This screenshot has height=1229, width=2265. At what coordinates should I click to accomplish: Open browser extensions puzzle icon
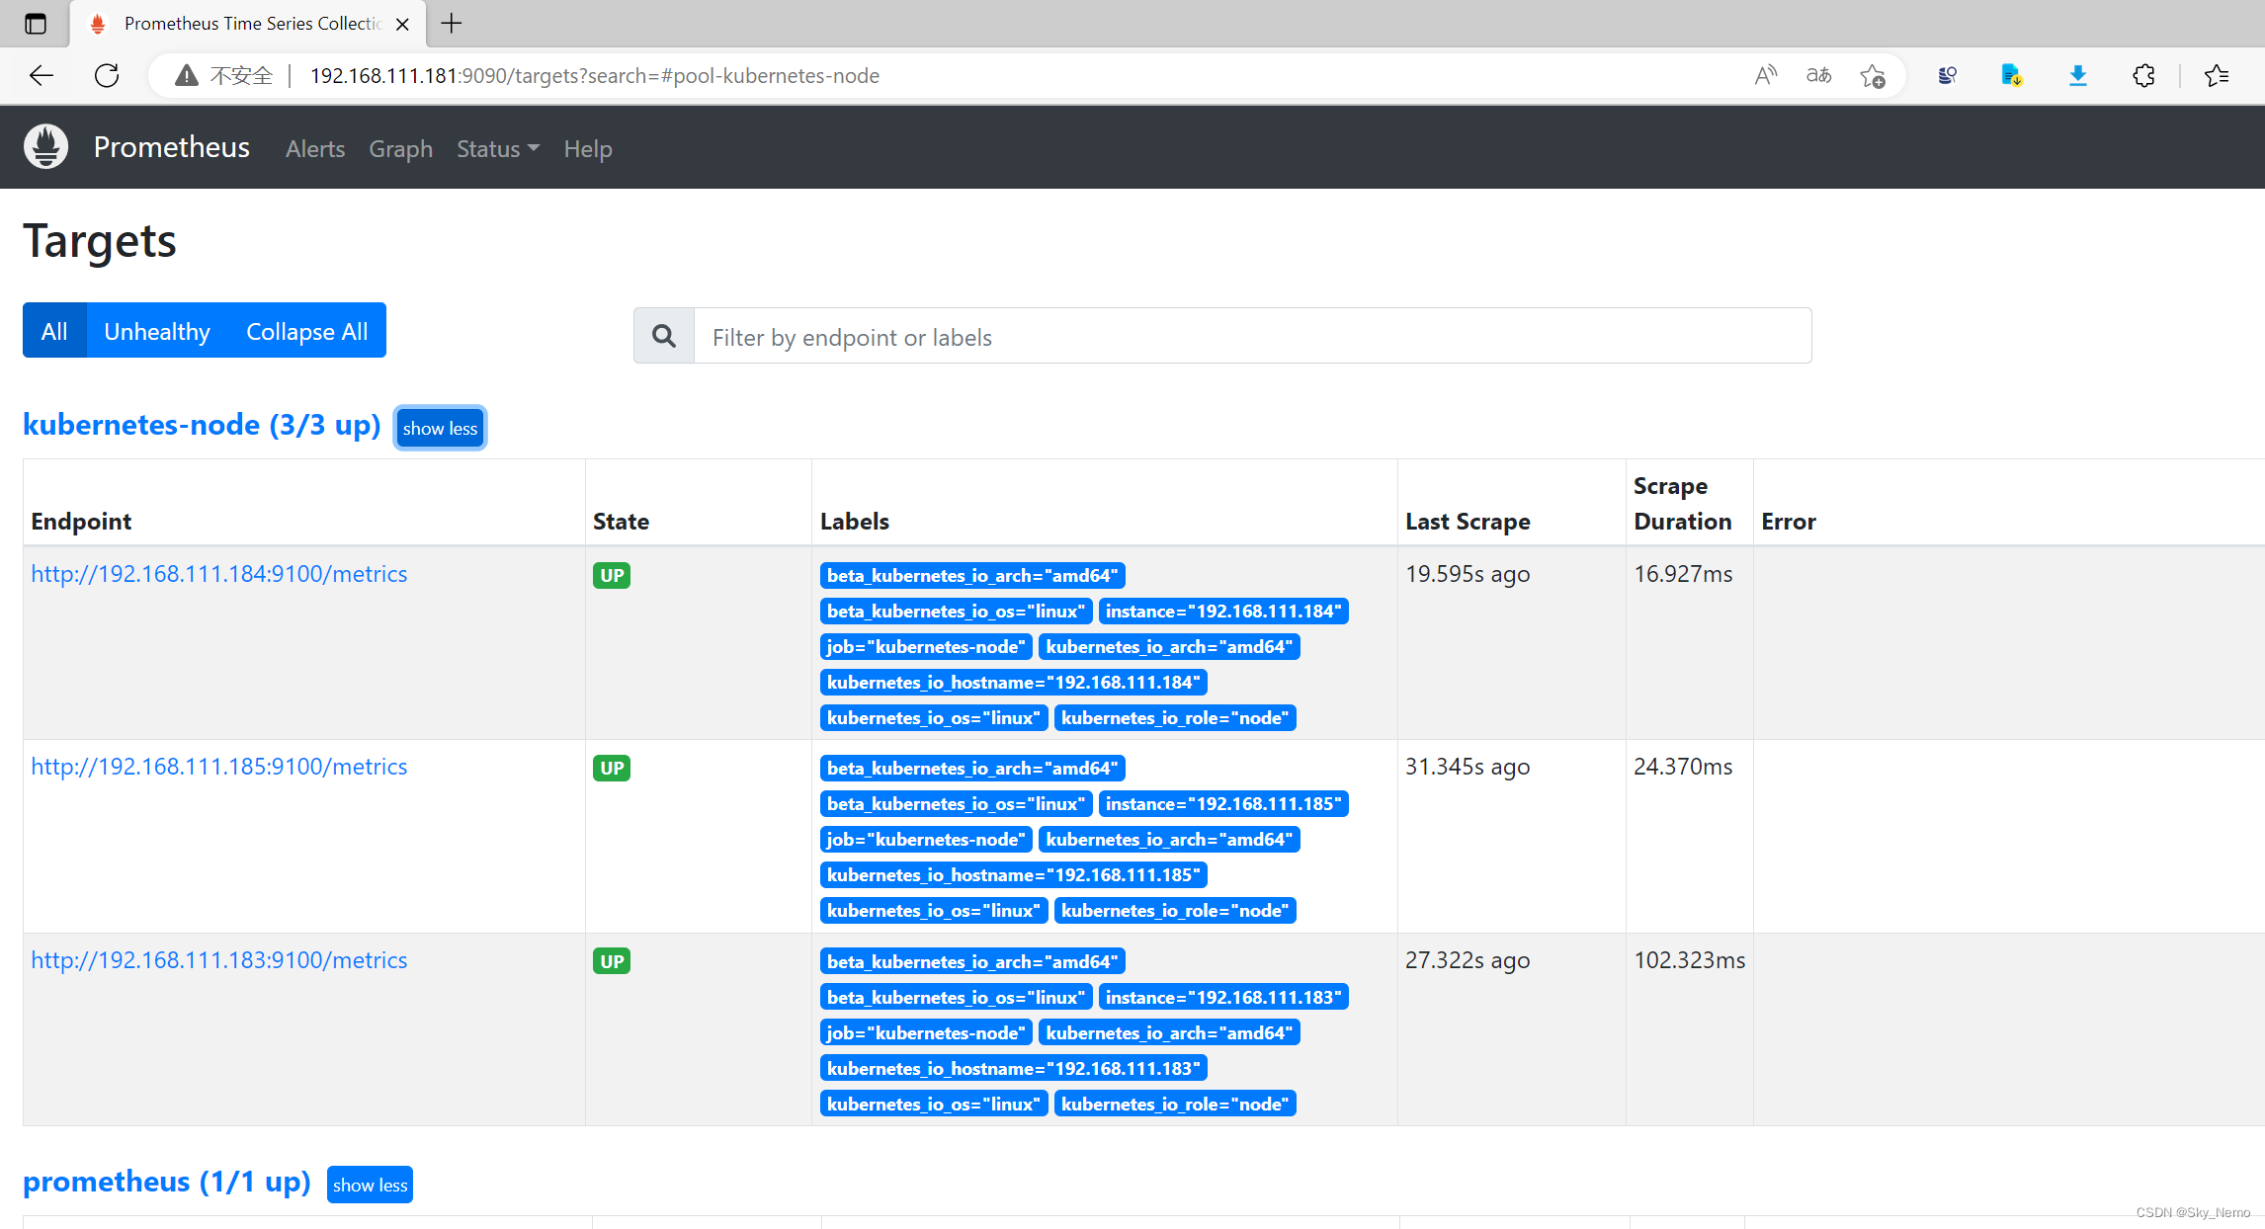[x=2143, y=76]
